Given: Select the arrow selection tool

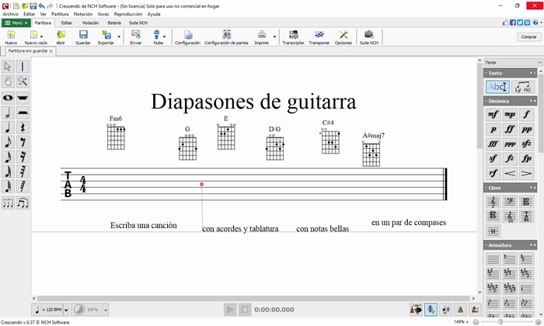Looking at the screenshot, I should point(8,66).
